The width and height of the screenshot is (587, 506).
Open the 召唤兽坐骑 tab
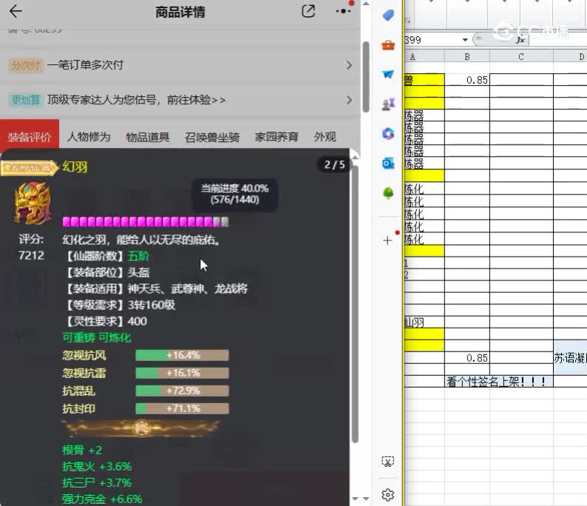click(x=212, y=137)
